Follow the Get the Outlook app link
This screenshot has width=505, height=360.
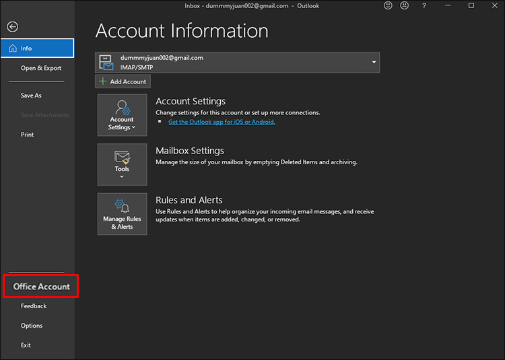click(x=222, y=122)
